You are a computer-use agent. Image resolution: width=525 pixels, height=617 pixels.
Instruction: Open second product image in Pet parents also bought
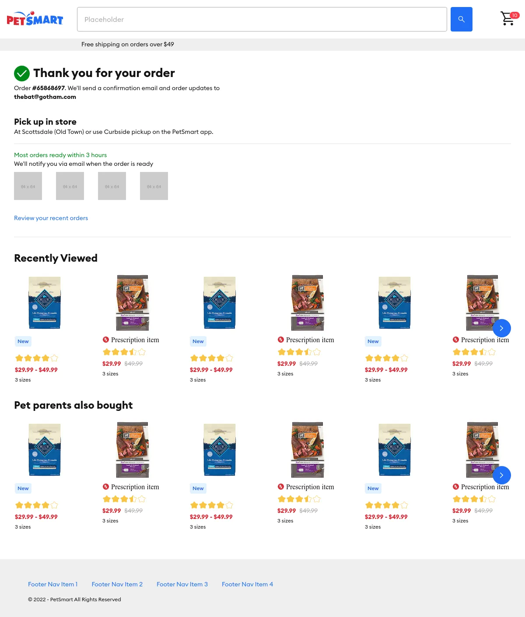(x=133, y=449)
